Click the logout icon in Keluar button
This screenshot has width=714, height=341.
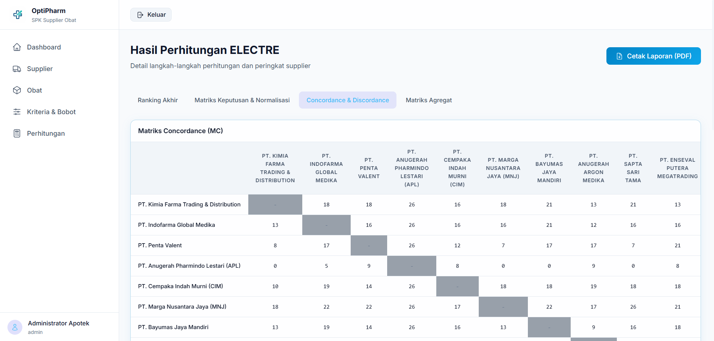coord(140,15)
